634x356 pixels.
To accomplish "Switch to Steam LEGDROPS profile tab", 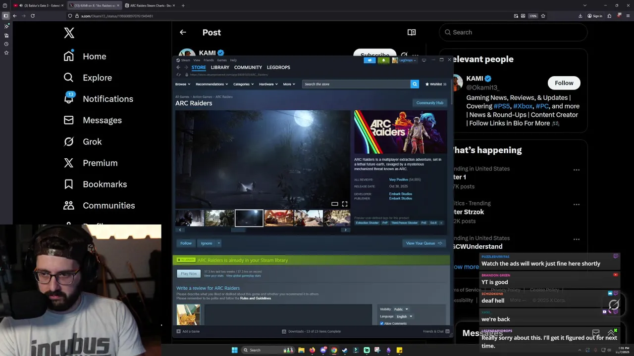I will tap(278, 67).
